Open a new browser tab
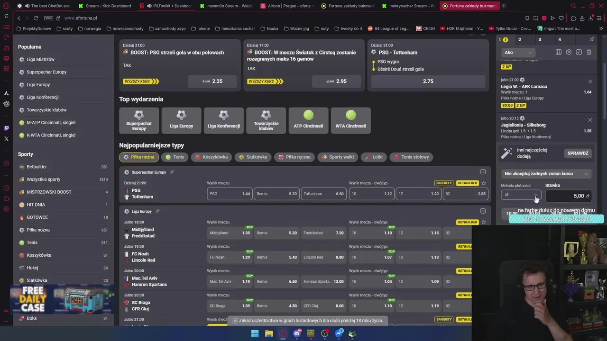The width and height of the screenshot is (607, 341). pos(504,6)
